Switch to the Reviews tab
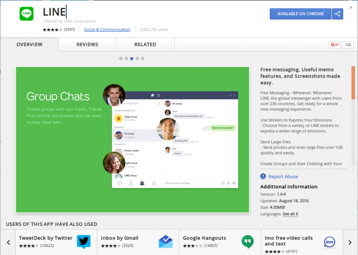The height and width of the screenshot is (255, 358). [x=87, y=45]
